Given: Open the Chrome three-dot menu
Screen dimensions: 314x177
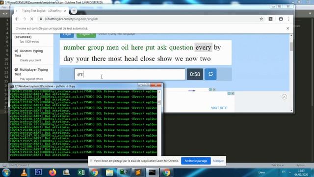Looking at the screenshot, I should 288,19.
